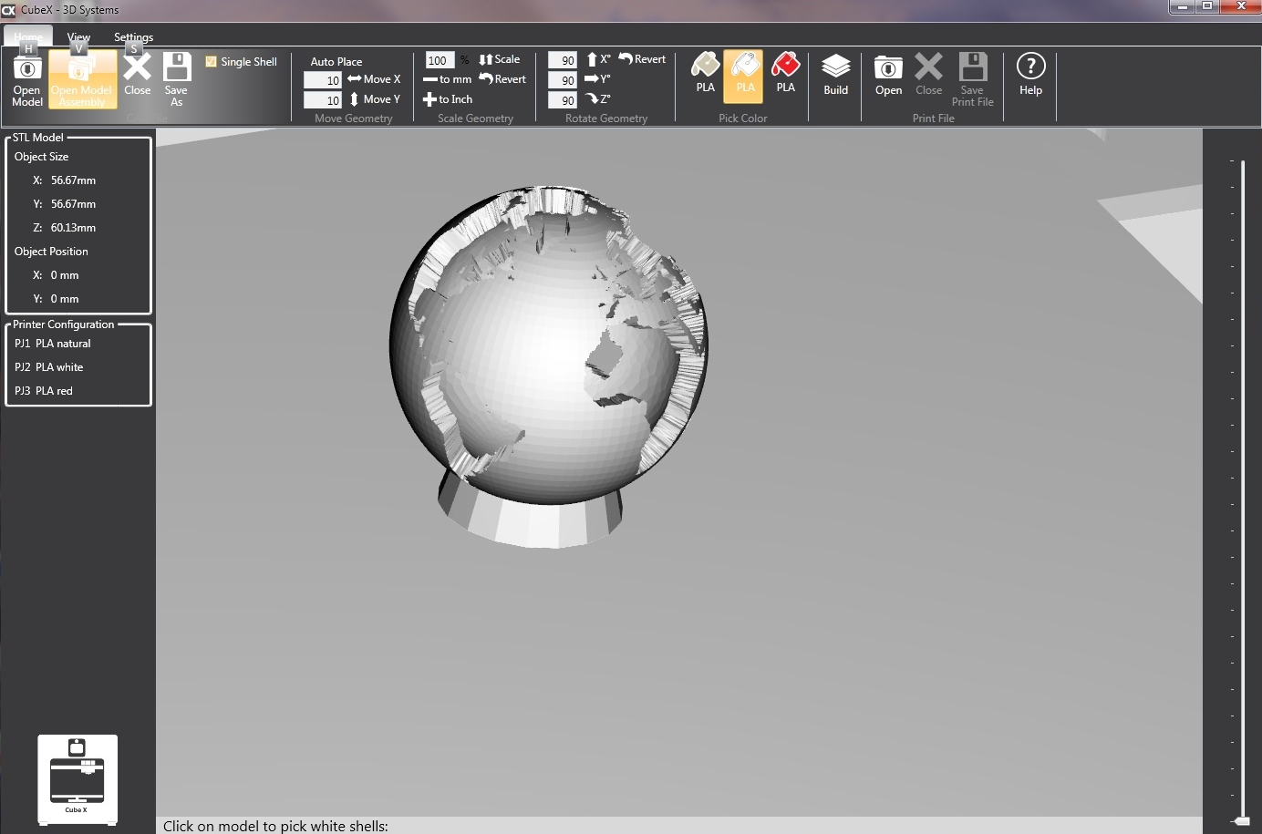Edit the Z rotation angle field

click(x=563, y=100)
